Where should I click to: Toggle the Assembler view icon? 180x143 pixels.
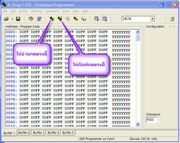tap(96, 19)
